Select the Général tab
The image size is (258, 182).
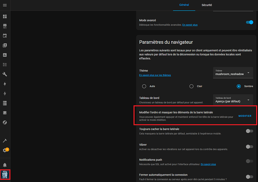[x=184, y=5]
